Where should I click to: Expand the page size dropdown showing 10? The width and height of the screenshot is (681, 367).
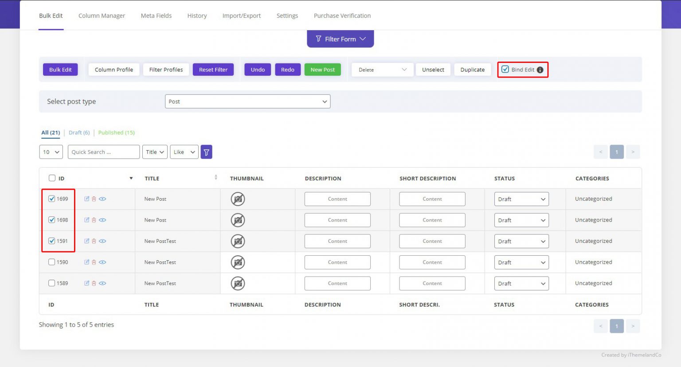tap(51, 152)
